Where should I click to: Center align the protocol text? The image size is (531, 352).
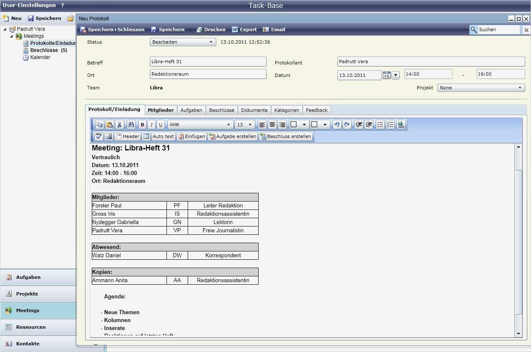click(272, 125)
